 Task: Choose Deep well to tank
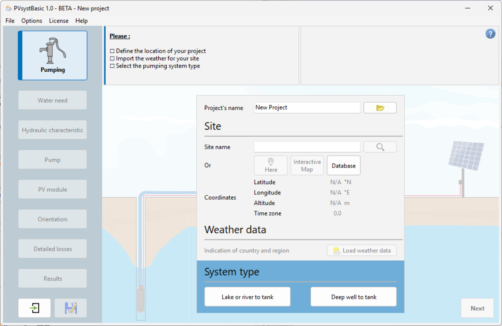click(354, 297)
